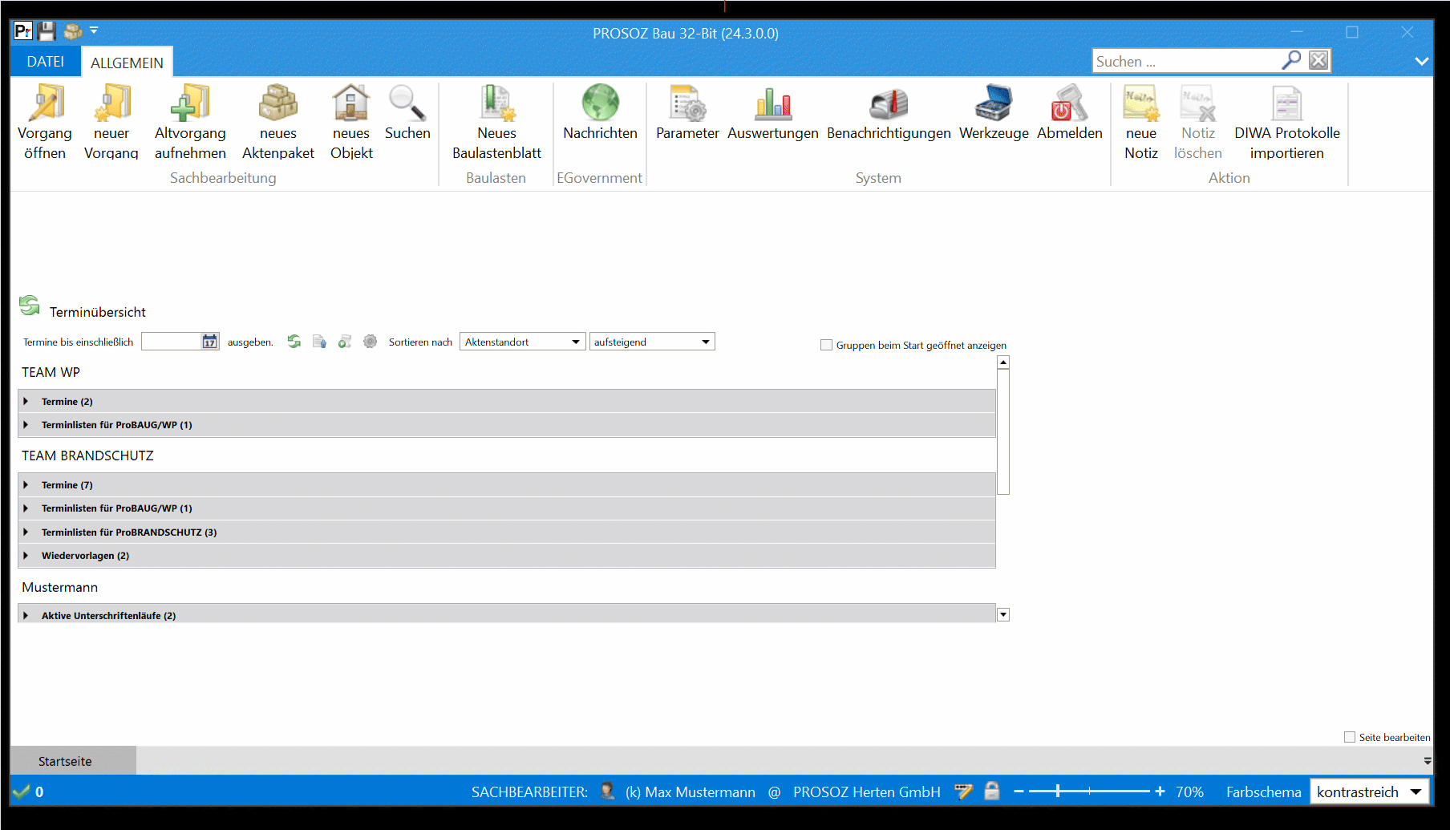Click the document export icon in Termin toolbar

[319, 342]
